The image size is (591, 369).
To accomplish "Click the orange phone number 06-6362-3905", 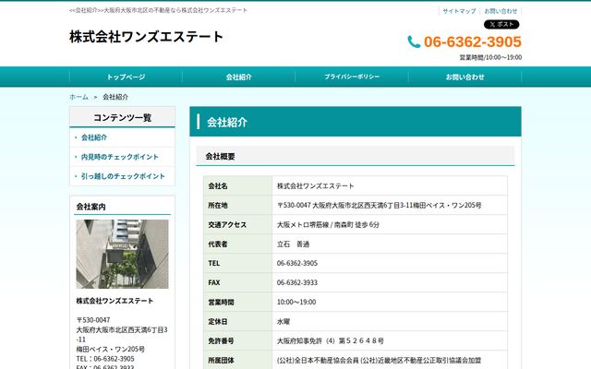I will coord(473,42).
